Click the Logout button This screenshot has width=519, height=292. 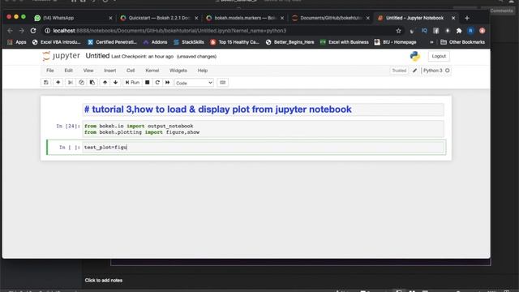click(439, 56)
